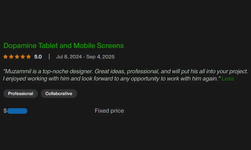Click the 5.0 rating score
251x150 pixels.
coord(38,57)
